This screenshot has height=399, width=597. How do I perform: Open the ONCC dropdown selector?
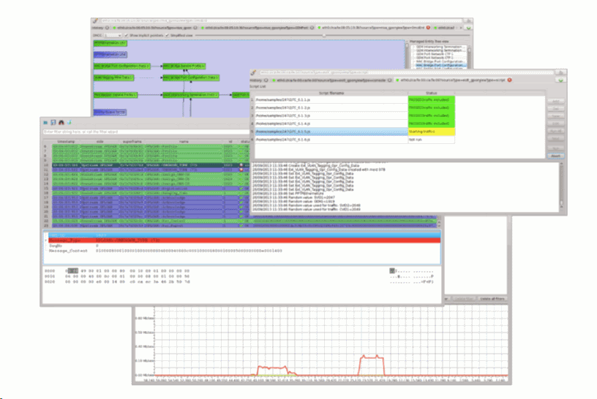(x=113, y=34)
